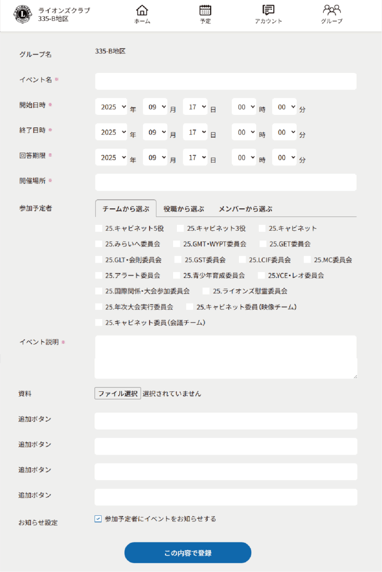Click the Lions Club logo icon

coord(22,15)
